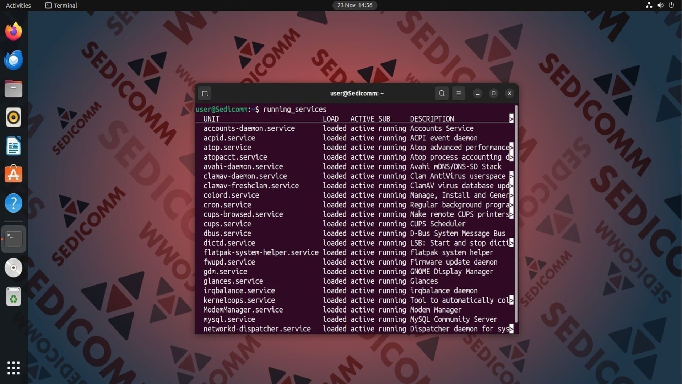Click gdm.service unit name
This screenshot has width=682, height=384.
(x=225, y=272)
